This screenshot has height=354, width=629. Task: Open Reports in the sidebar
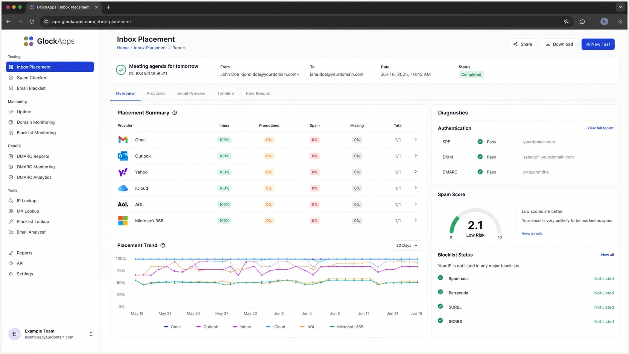click(24, 253)
